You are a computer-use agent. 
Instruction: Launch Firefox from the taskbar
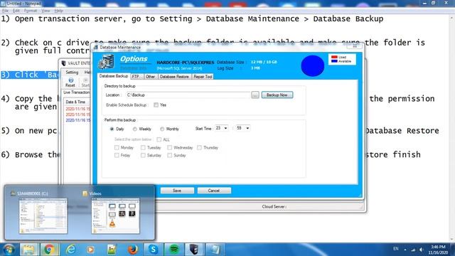(x=133, y=250)
